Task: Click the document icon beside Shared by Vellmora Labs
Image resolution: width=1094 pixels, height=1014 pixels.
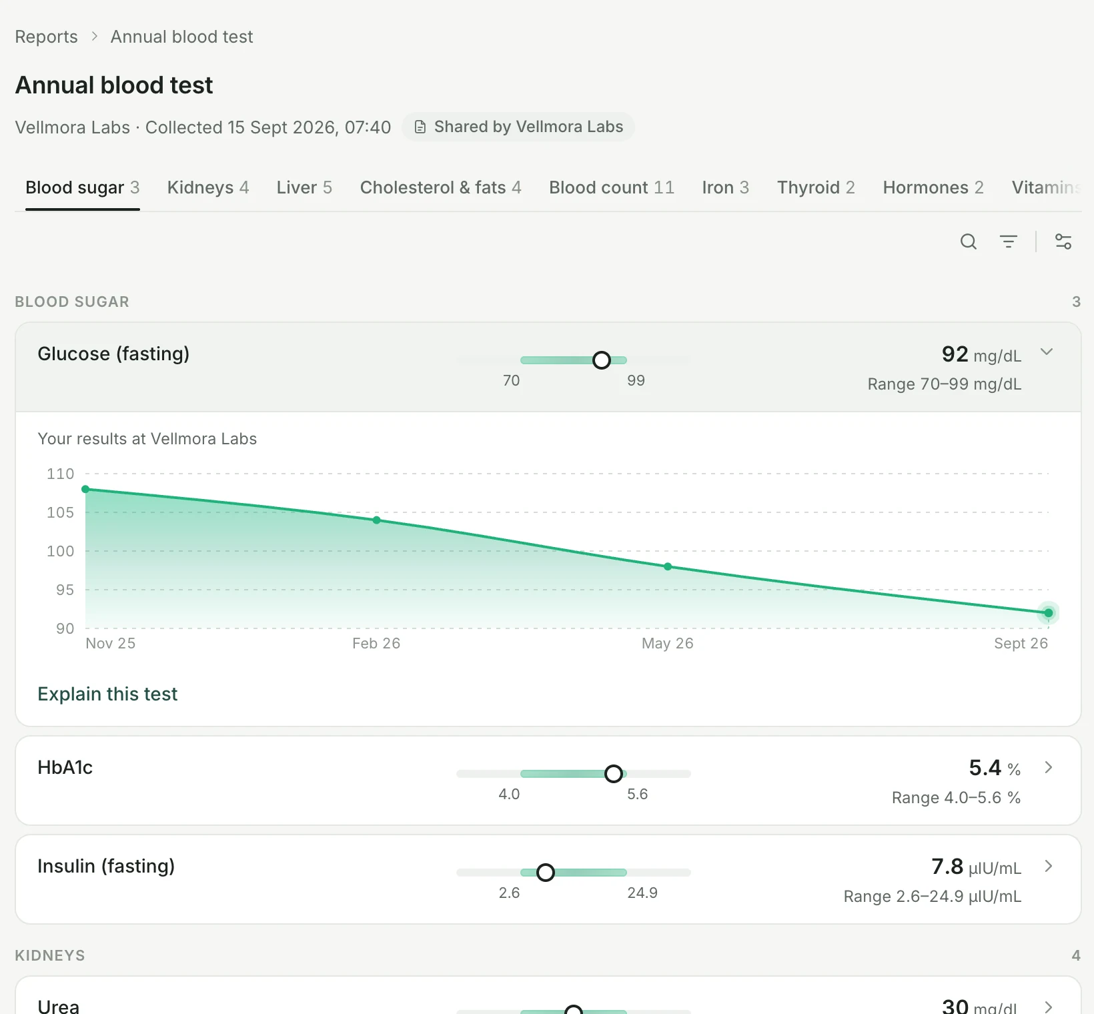Action: coord(420,127)
